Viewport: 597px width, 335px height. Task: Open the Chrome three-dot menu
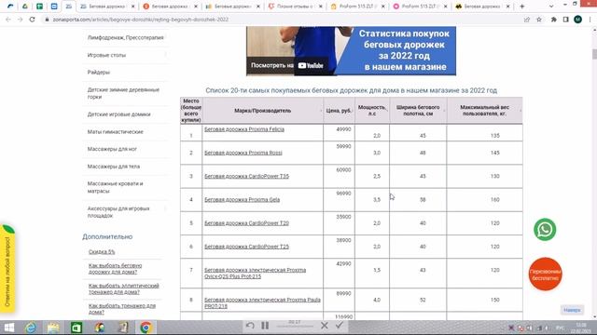pyautogui.click(x=590, y=20)
